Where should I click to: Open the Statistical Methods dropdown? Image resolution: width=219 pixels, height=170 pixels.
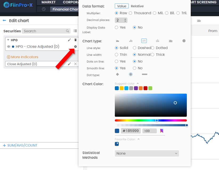[147, 153]
